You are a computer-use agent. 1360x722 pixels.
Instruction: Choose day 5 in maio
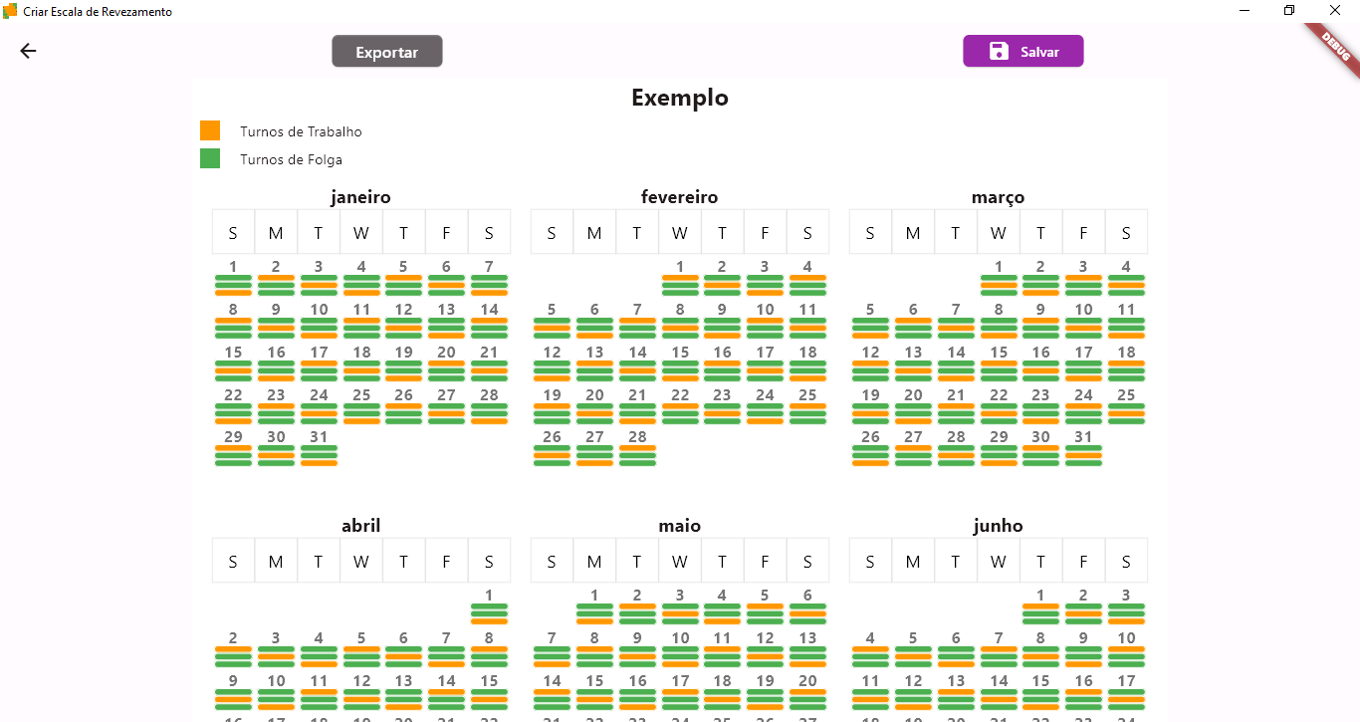pos(765,597)
